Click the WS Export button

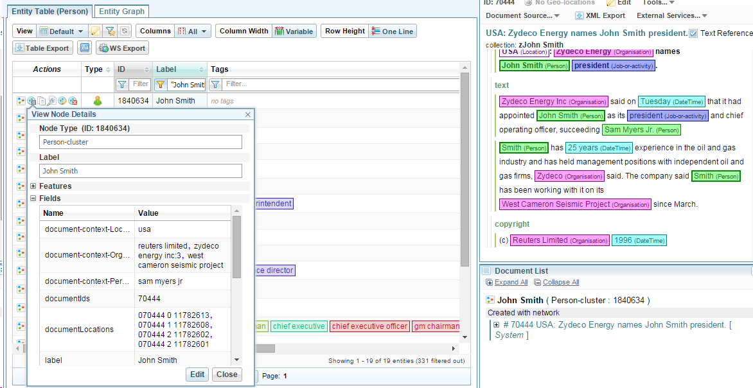(122, 48)
